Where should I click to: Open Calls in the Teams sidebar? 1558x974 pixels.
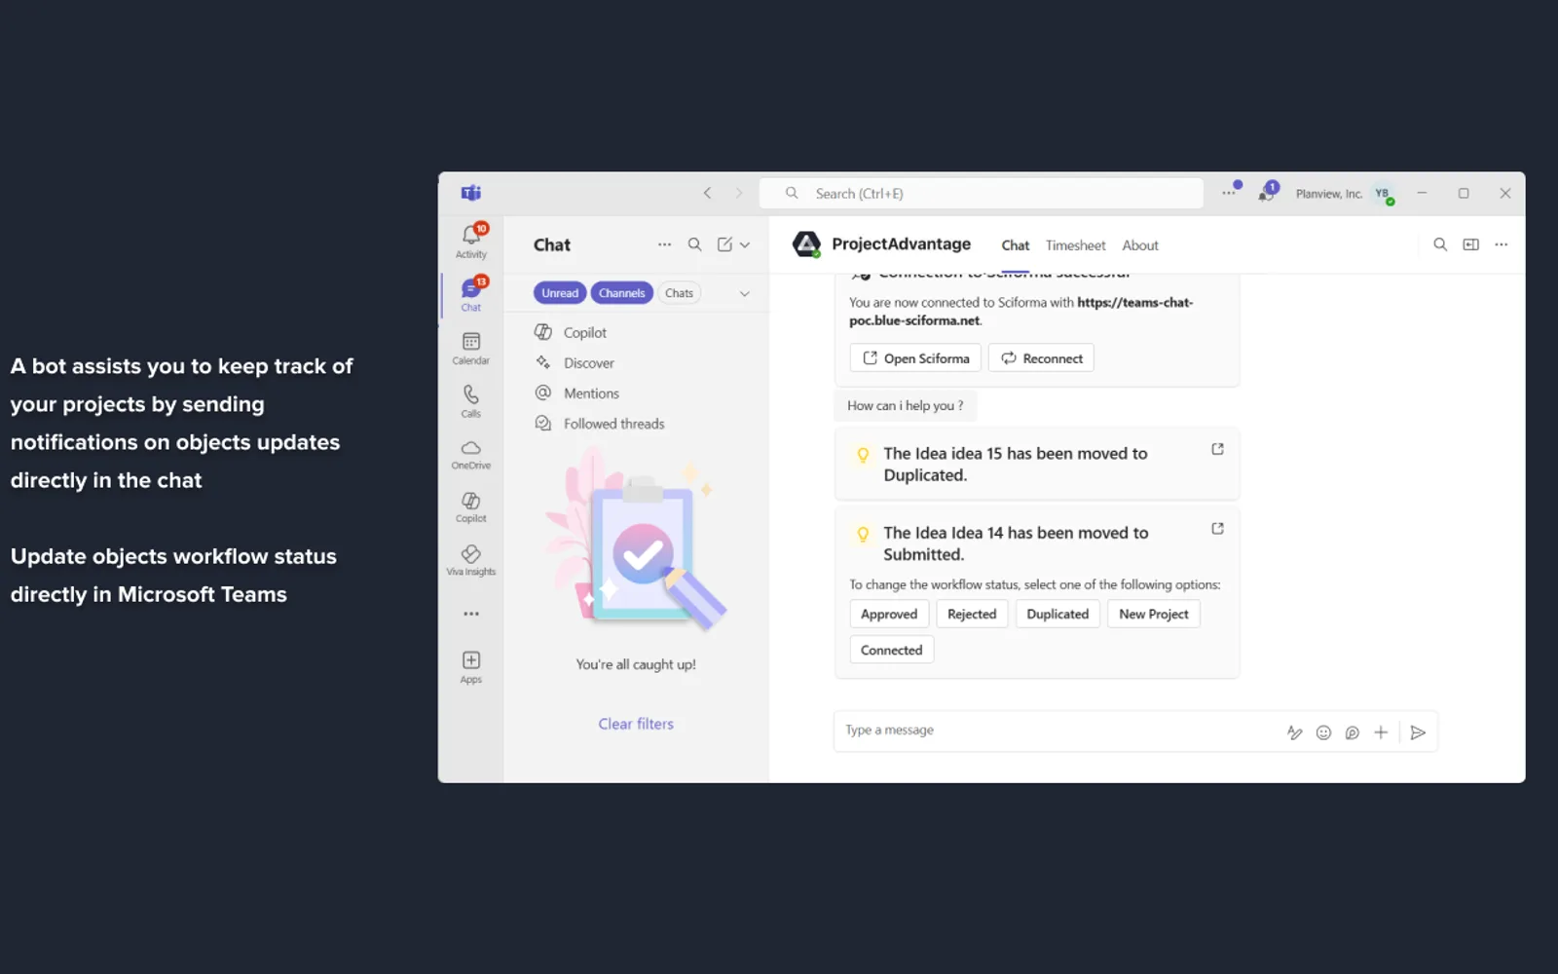pyautogui.click(x=471, y=400)
